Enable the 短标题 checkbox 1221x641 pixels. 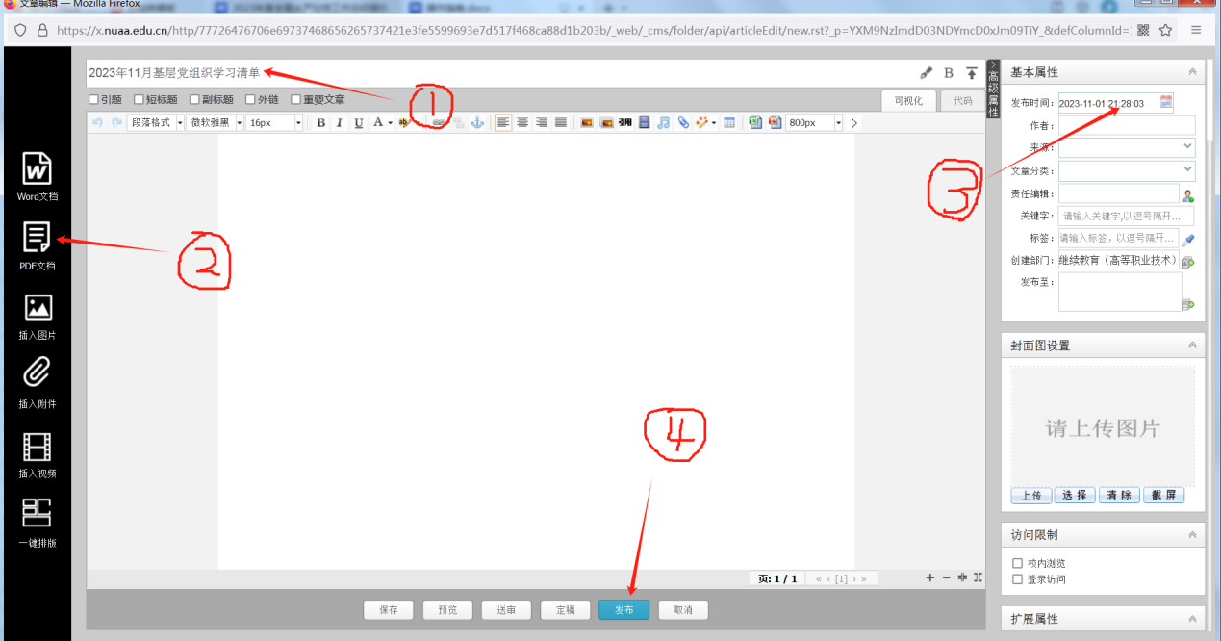(139, 99)
